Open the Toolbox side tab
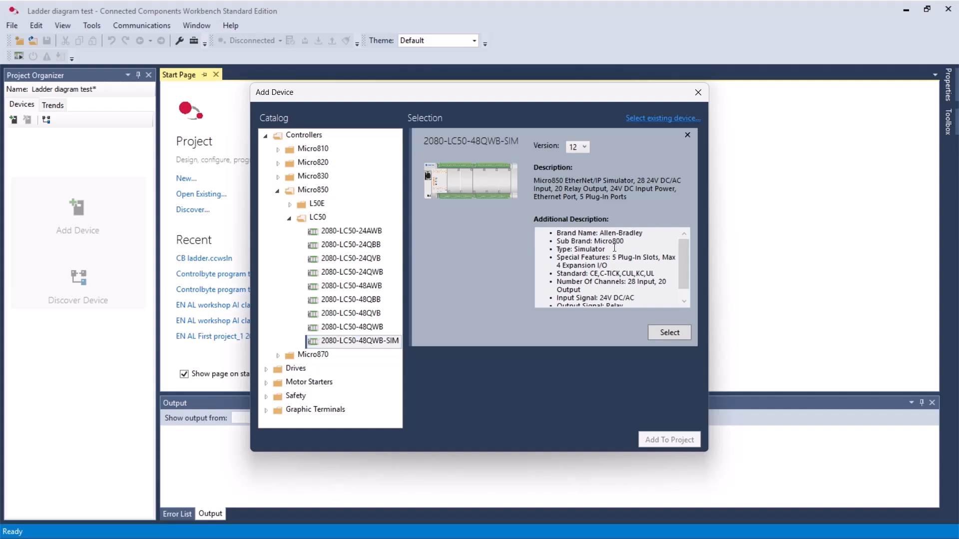Image resolution: width=959 pixels, height=539 pixels. [948, 121]
